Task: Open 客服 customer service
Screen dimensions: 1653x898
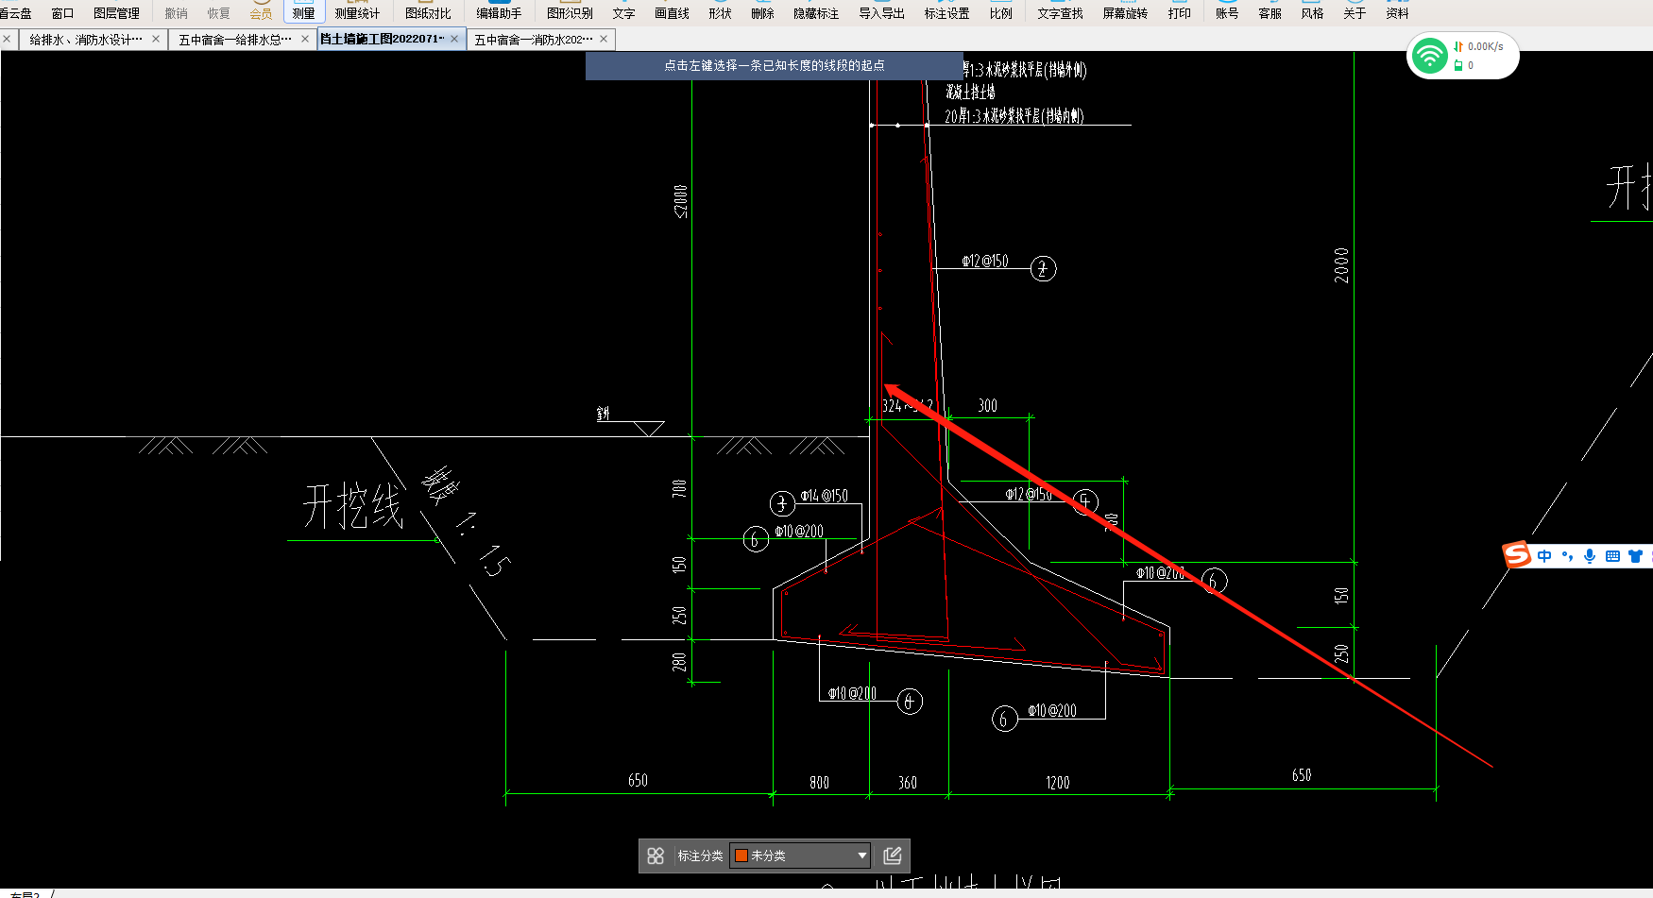Action: (x=1270, y=13)
